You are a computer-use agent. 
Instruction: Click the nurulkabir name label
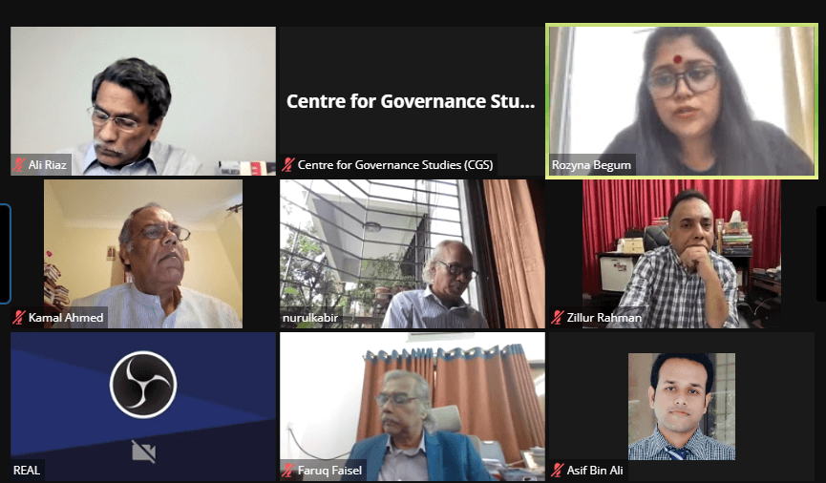pos(310,318)
